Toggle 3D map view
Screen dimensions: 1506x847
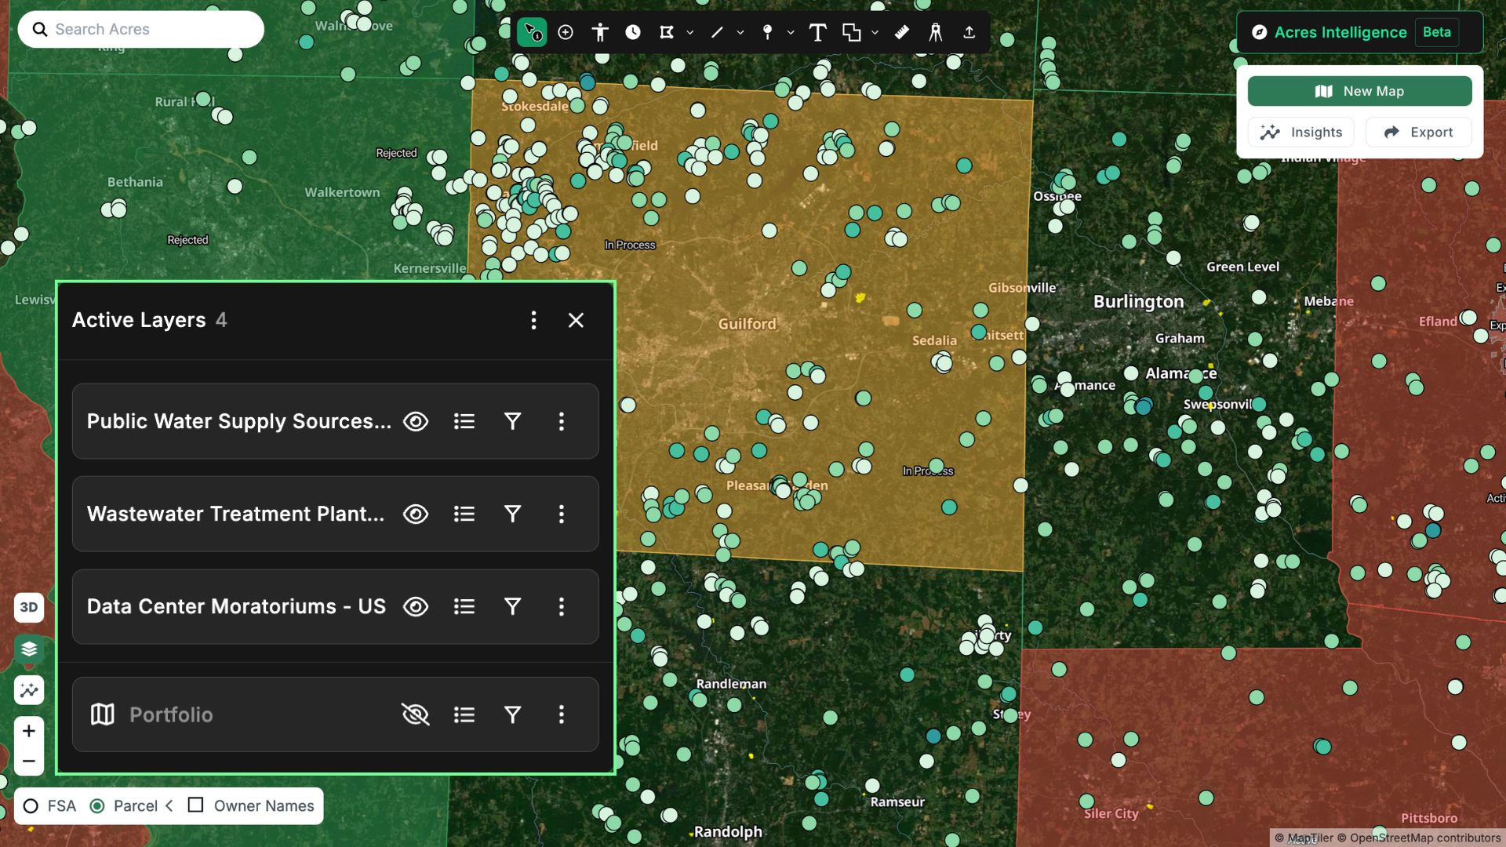coord(29,608)
